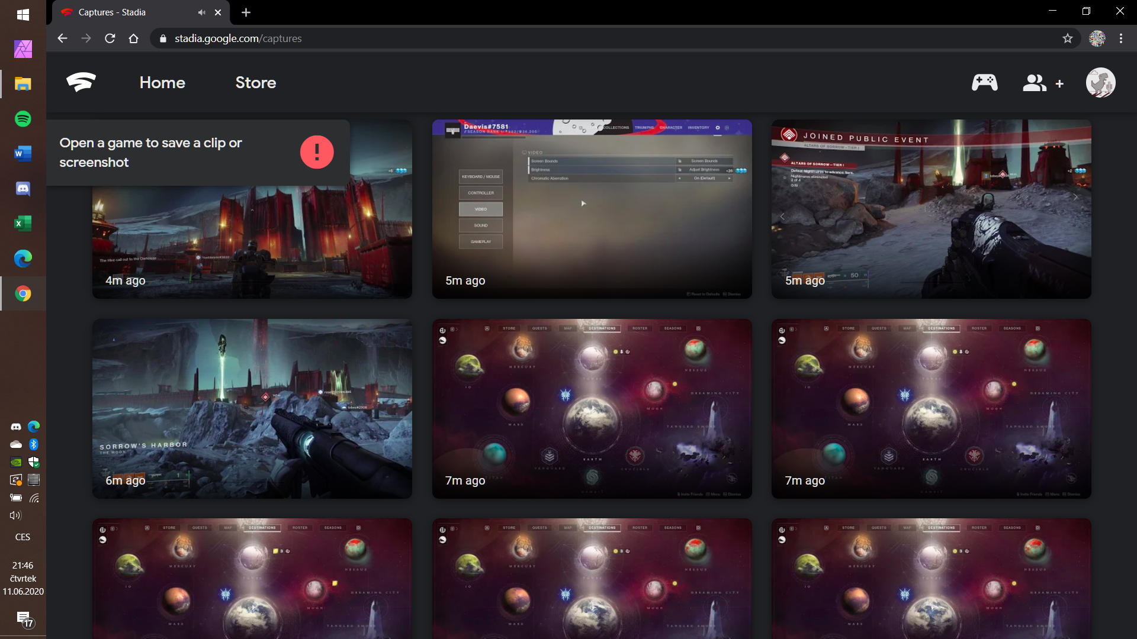Screen dimensions: 1137x639
Task: Go to Store tab in Stadia
Action: [256, 83]
